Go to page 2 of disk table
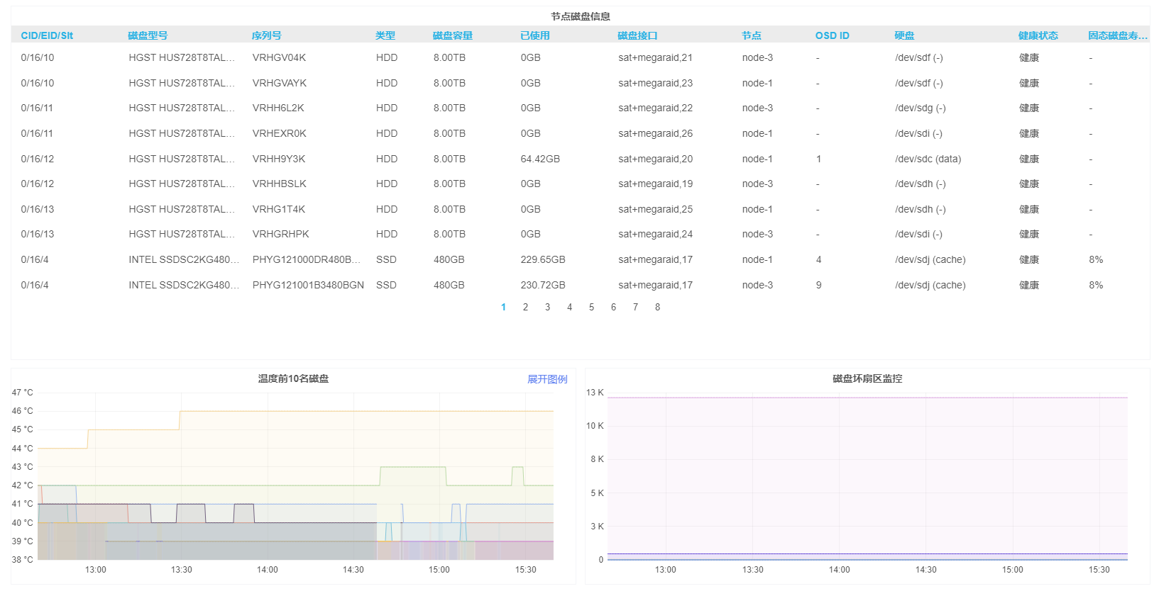1159x596 pixels. click(x=525, y=307)
